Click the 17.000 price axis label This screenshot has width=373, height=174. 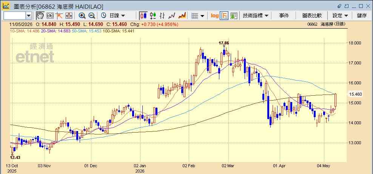click(355, 63)
